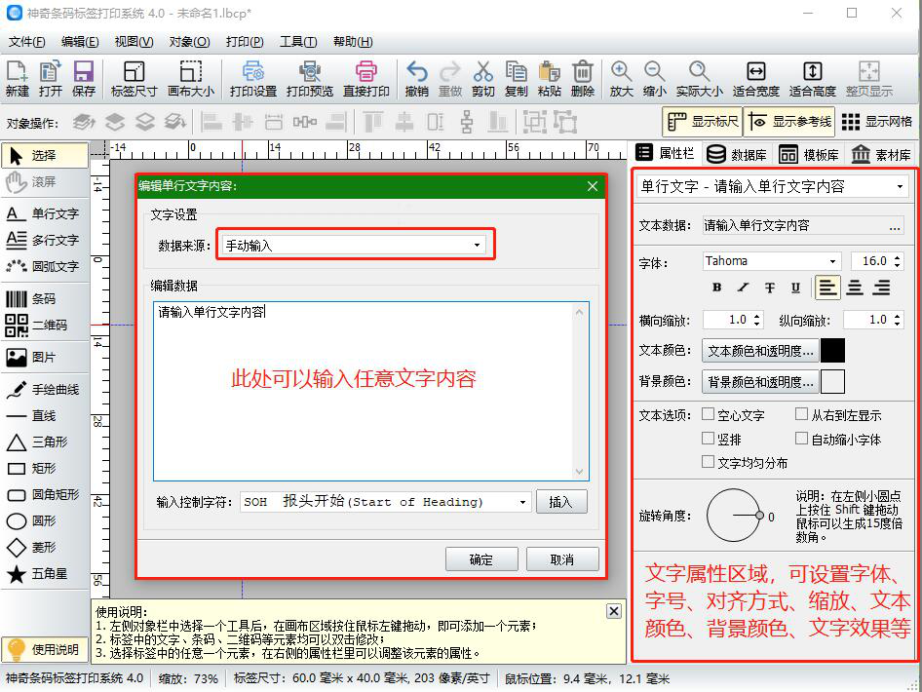Toggle bold B text formatting

point(716,288)
